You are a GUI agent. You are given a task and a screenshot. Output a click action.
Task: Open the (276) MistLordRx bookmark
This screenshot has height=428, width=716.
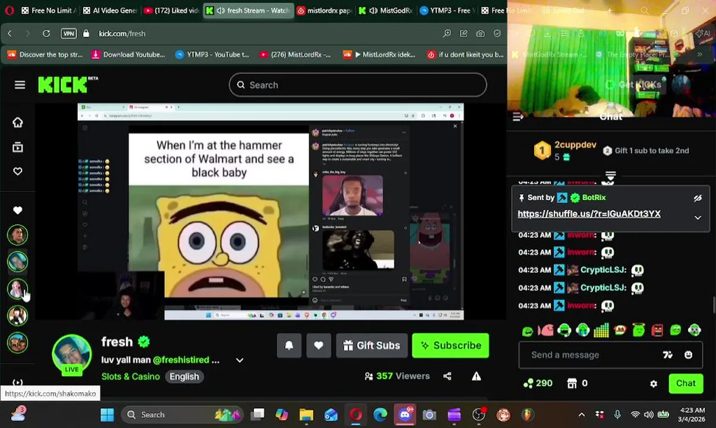[294, 55]
